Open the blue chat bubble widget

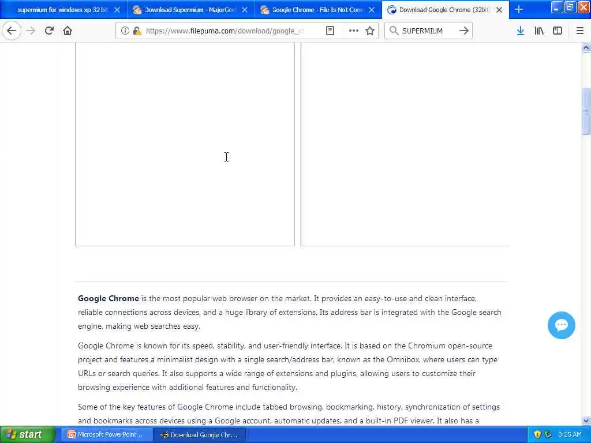(561, 325)
